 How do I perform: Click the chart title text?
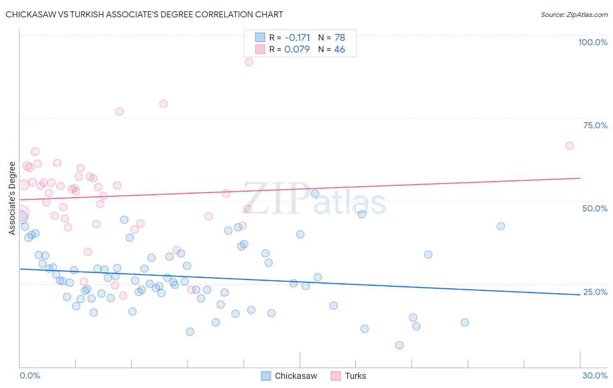pos(144,15)
